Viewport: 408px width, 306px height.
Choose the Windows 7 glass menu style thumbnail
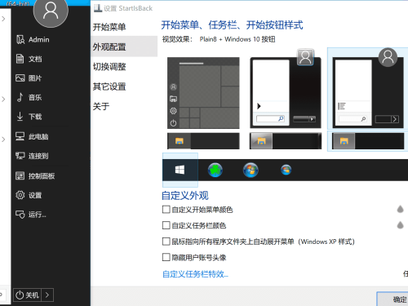click(286, 89)
